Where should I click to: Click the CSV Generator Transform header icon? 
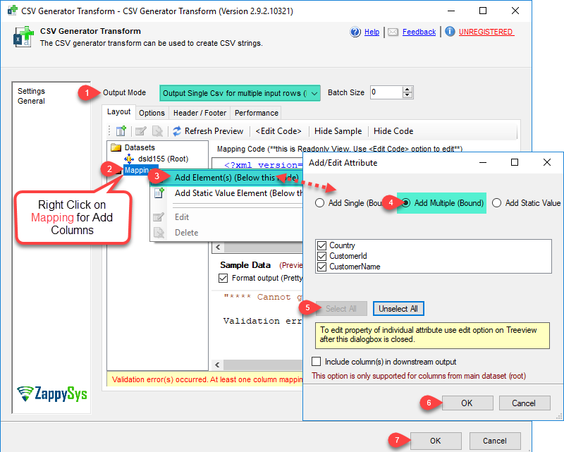coord(23,37)
